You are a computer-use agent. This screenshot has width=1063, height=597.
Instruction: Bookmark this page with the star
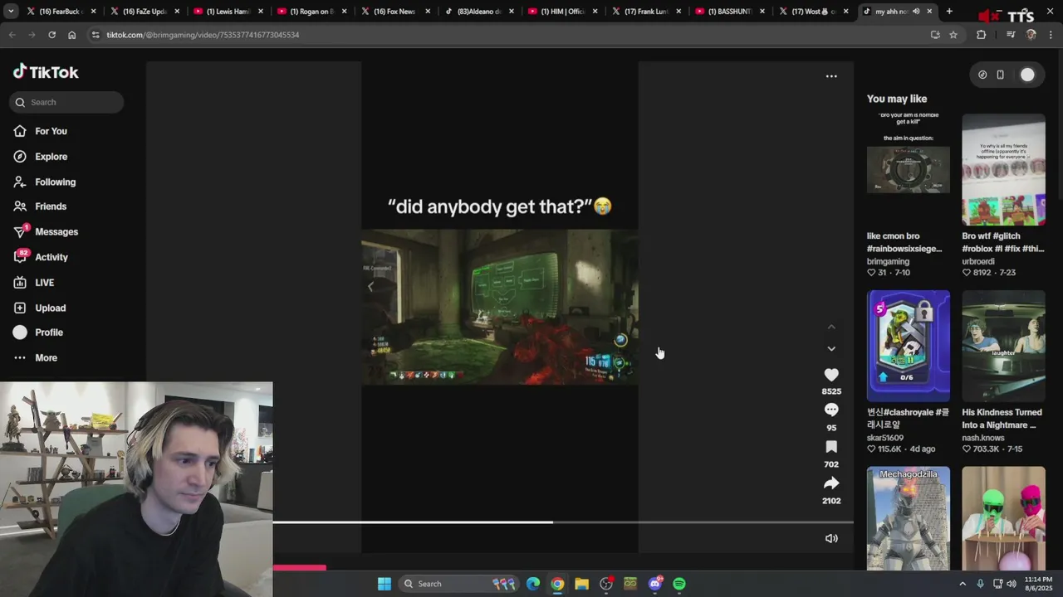tap(953, 35)
